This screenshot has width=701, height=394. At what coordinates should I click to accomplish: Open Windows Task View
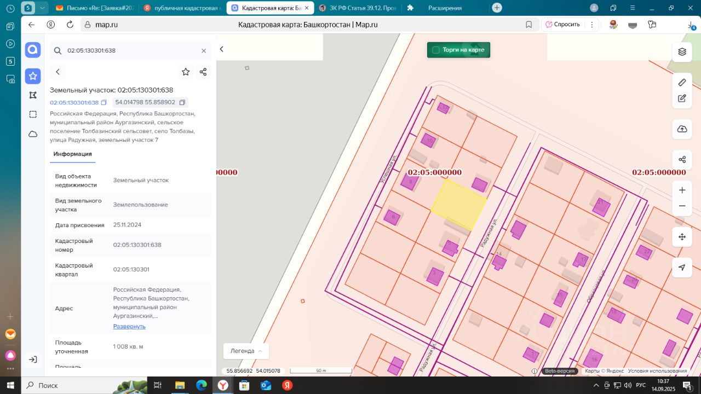click(x=158, y=385)
